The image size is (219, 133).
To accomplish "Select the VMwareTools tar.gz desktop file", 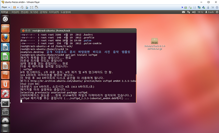I will (x=155, y=44).
